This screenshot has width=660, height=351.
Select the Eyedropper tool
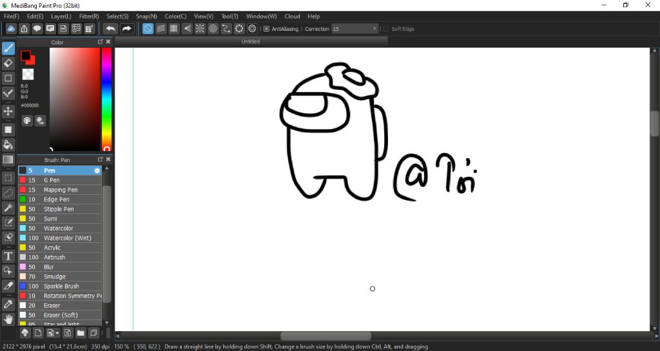click(x=8, y=304)
